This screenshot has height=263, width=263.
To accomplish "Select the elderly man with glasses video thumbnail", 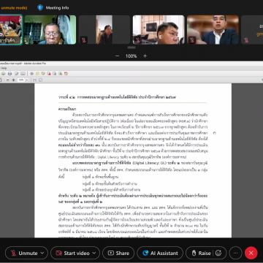I will (50, 30).
